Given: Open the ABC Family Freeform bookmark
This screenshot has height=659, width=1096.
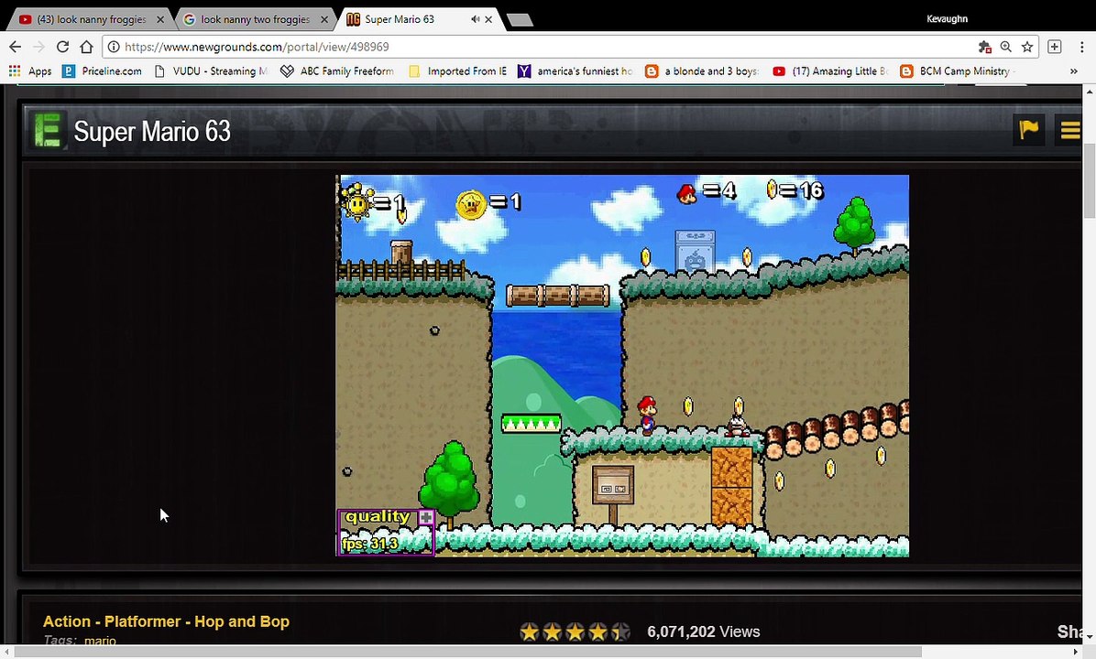Looking at the screenshot, I should [337, 71].
